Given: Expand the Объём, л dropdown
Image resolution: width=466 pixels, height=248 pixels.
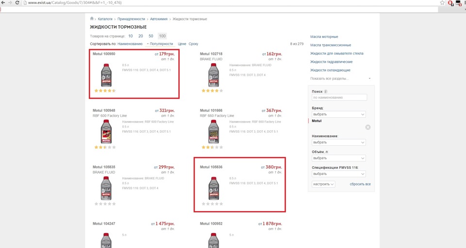Looking at the screenshot, I should (x=338, y=158).
